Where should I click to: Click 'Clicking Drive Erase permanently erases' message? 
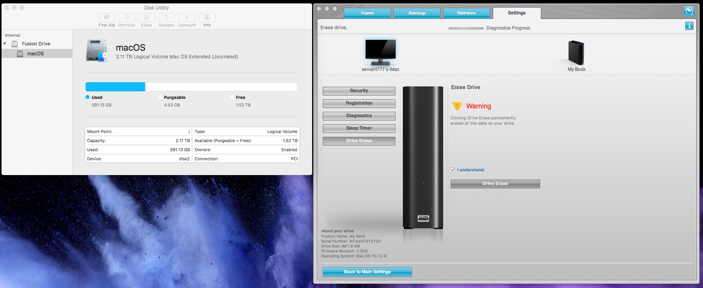point(483,121)
